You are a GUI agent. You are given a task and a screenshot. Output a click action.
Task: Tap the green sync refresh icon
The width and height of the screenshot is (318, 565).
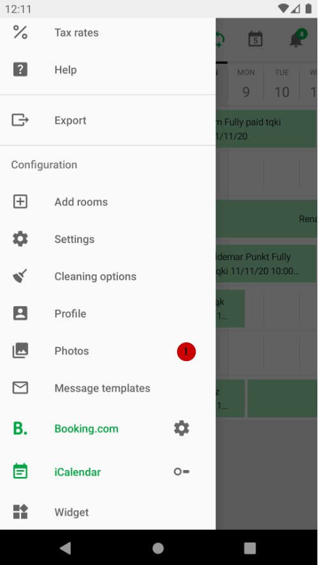click(x=220, y=39)
